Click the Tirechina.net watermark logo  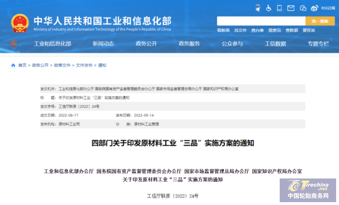[x=308, y=190]
